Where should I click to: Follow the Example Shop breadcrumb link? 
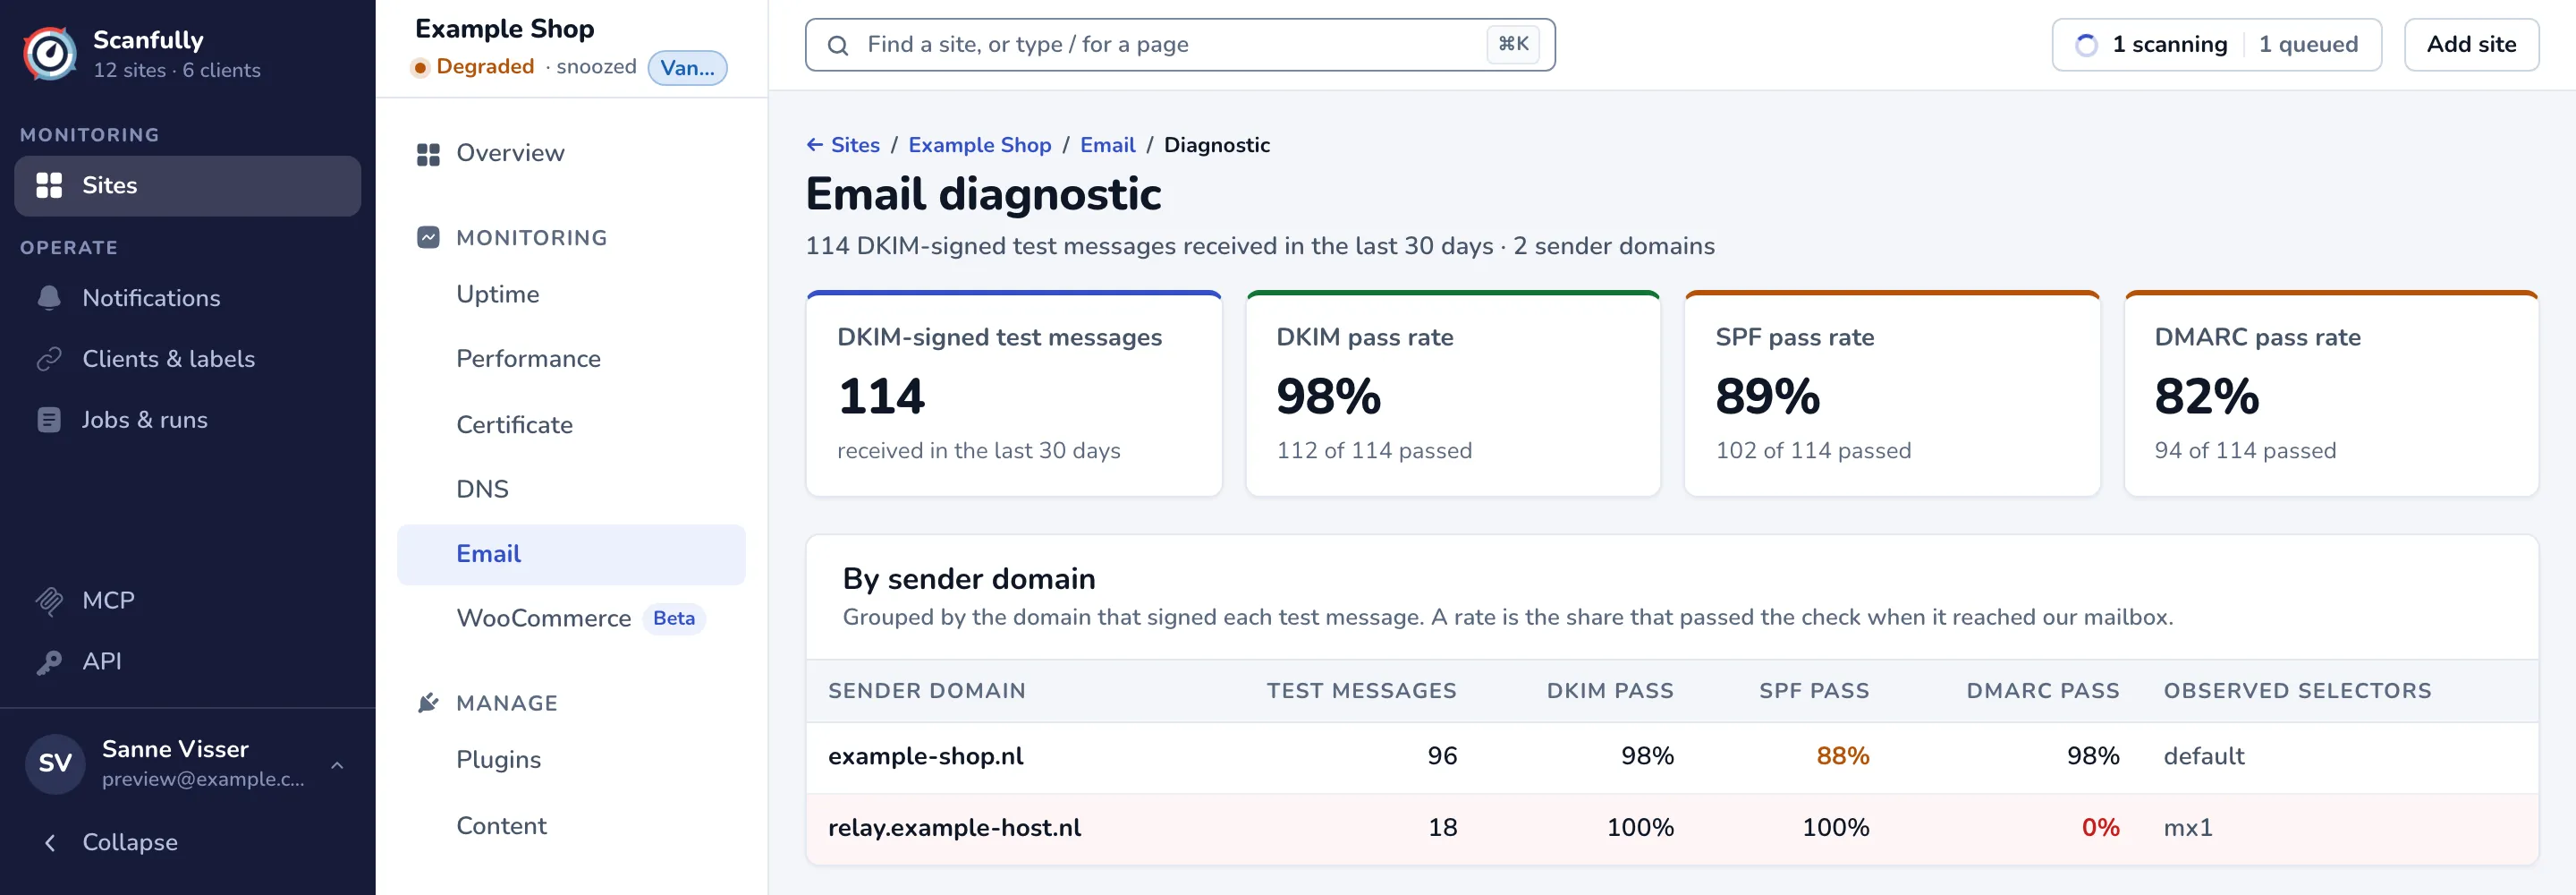coord(979,145)
